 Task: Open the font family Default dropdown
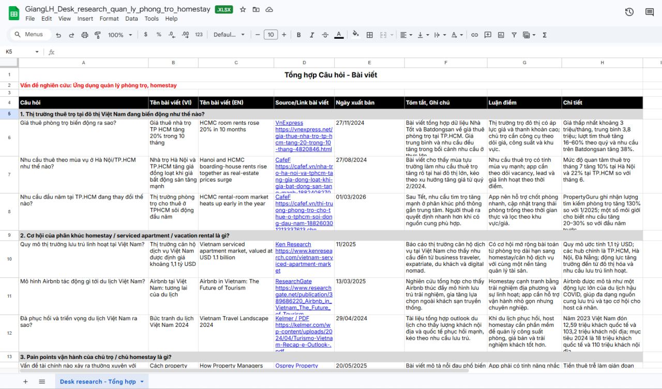click(x=229, y=35)
